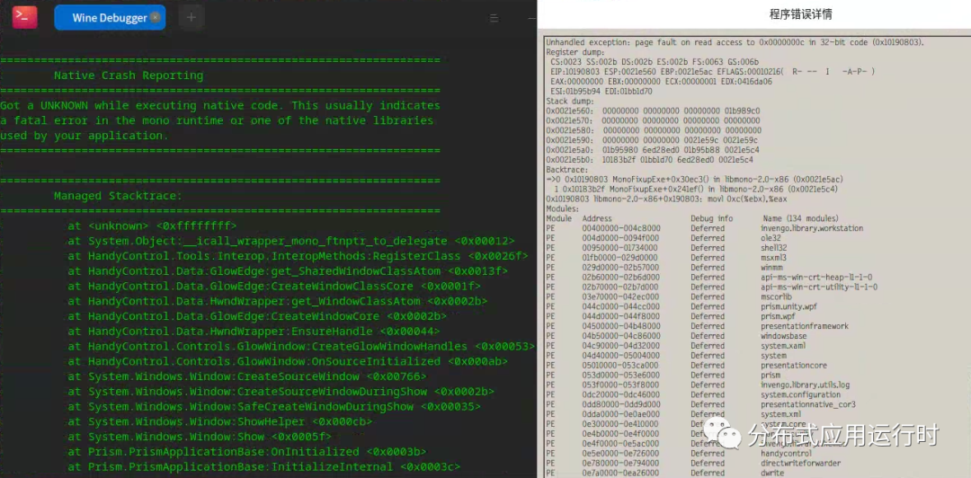Click the windowsbase module row

pyautogui.click(x=676, y=336)
